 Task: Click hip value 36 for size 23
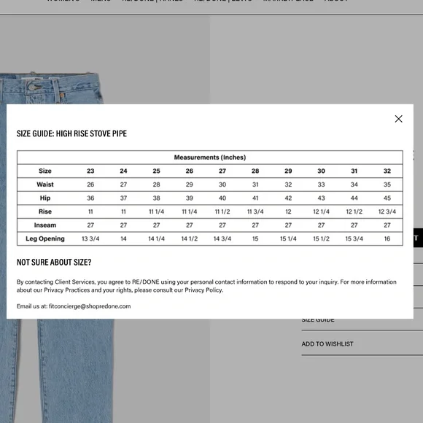(90, 198)
